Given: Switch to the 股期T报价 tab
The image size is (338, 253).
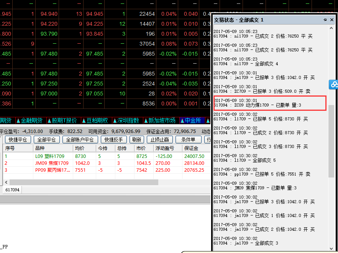Looking at the screenshot, I should pos(62,121).
